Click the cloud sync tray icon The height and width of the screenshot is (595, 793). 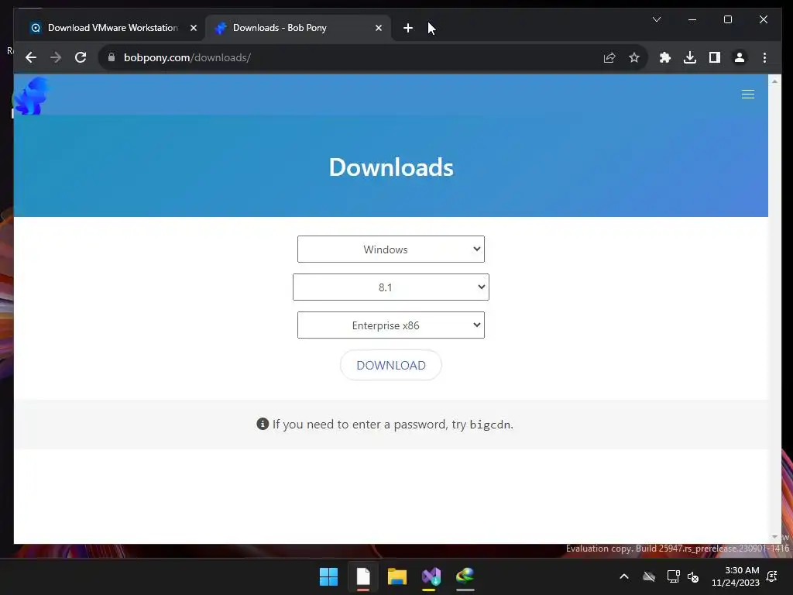coord(649,576)
